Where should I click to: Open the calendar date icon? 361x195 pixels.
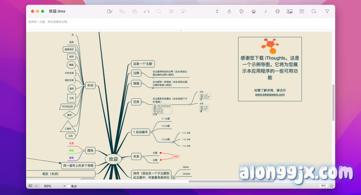point(302,11)
